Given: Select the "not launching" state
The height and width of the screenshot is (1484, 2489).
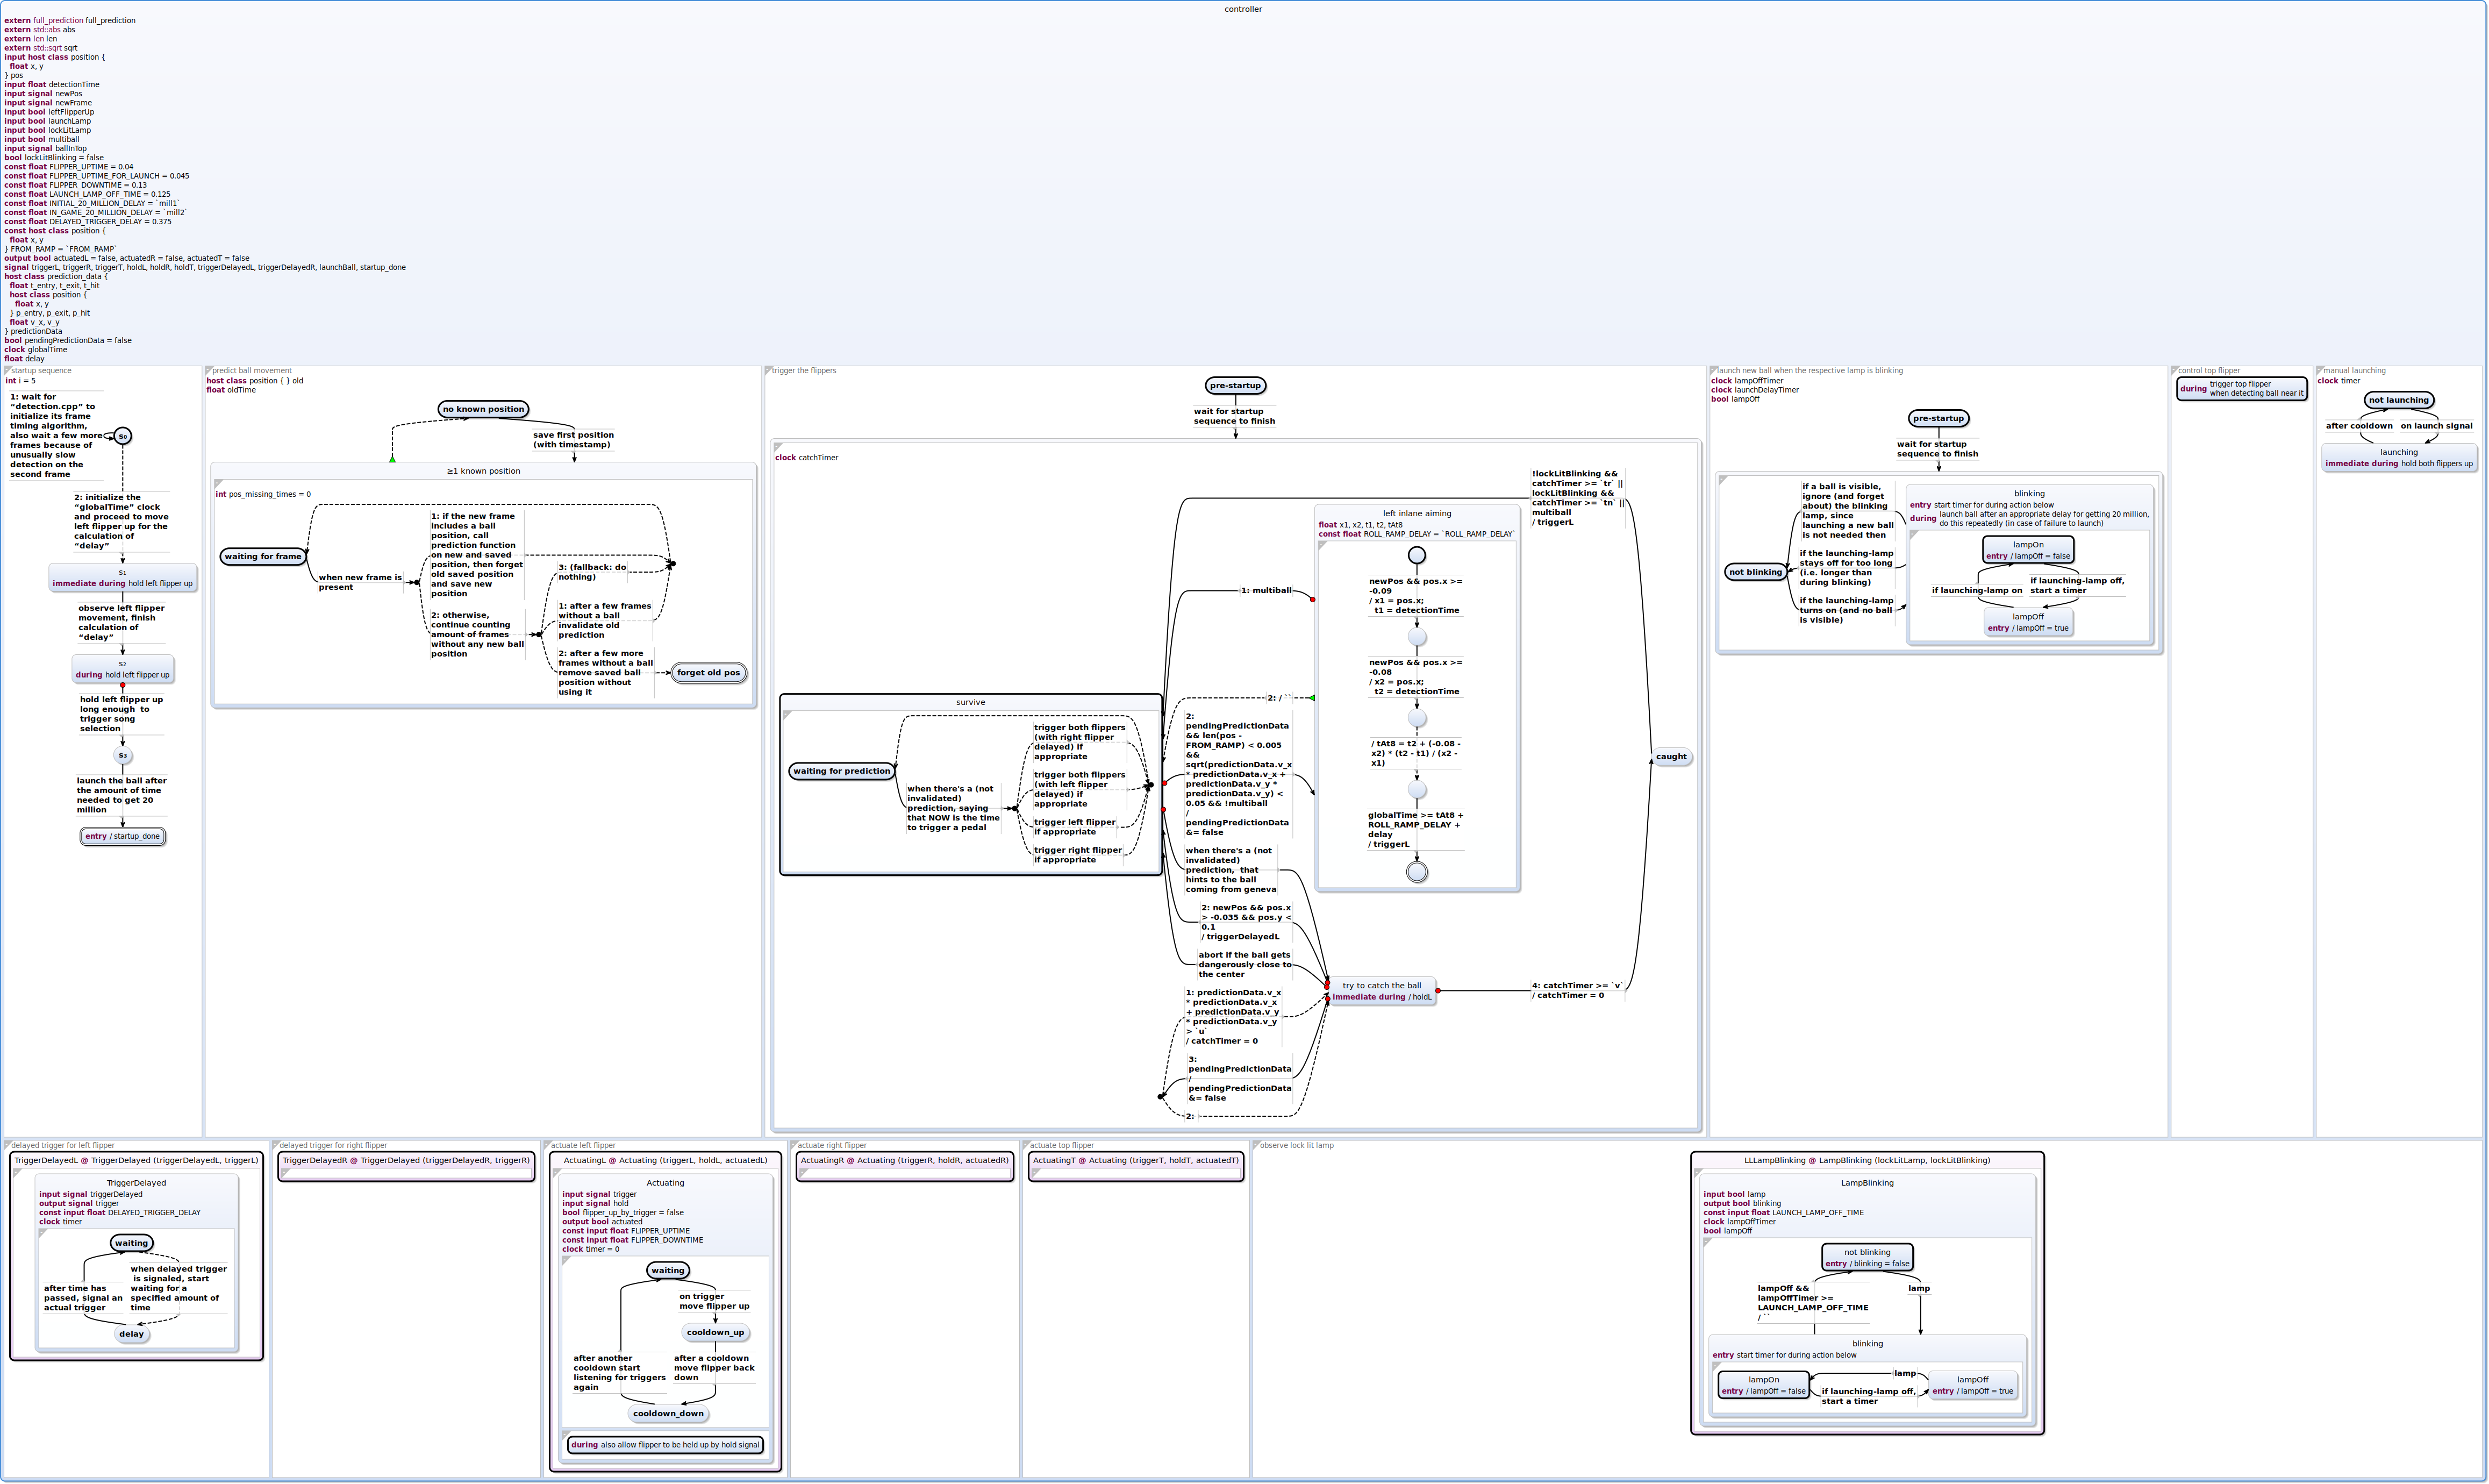Looking at the screenshot, I should tap(2398, 400).
